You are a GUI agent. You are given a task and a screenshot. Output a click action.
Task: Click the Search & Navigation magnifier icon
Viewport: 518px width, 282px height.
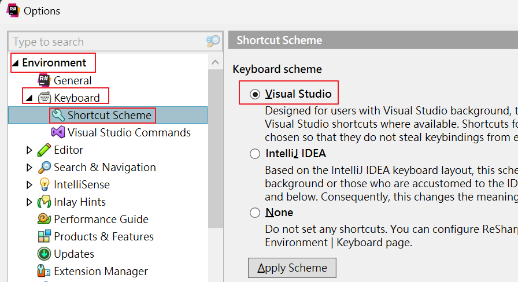45,167
